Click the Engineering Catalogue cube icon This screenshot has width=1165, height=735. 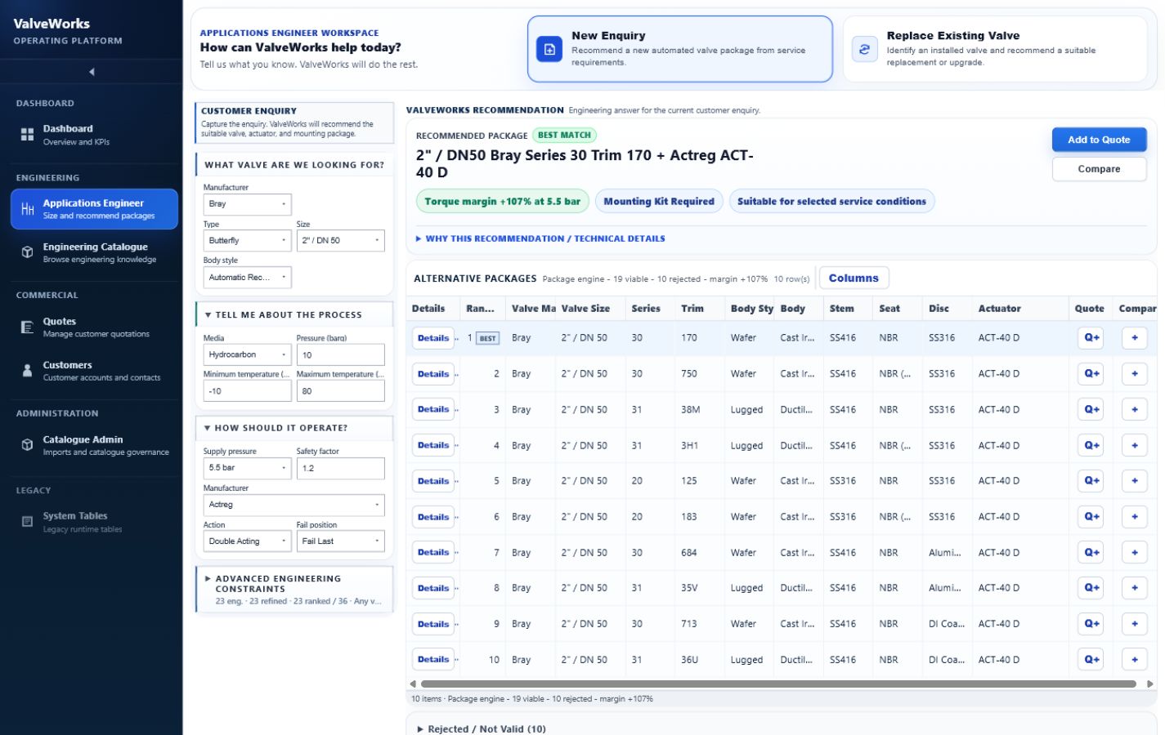point(27,252)
